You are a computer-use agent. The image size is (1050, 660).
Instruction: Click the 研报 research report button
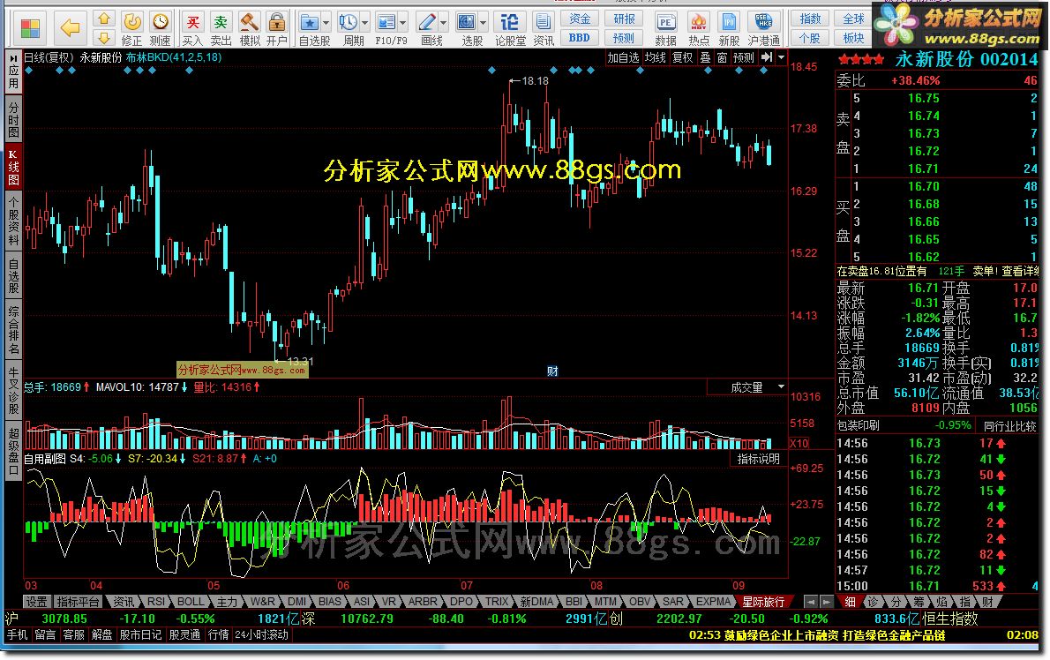[x=624, y=19]
